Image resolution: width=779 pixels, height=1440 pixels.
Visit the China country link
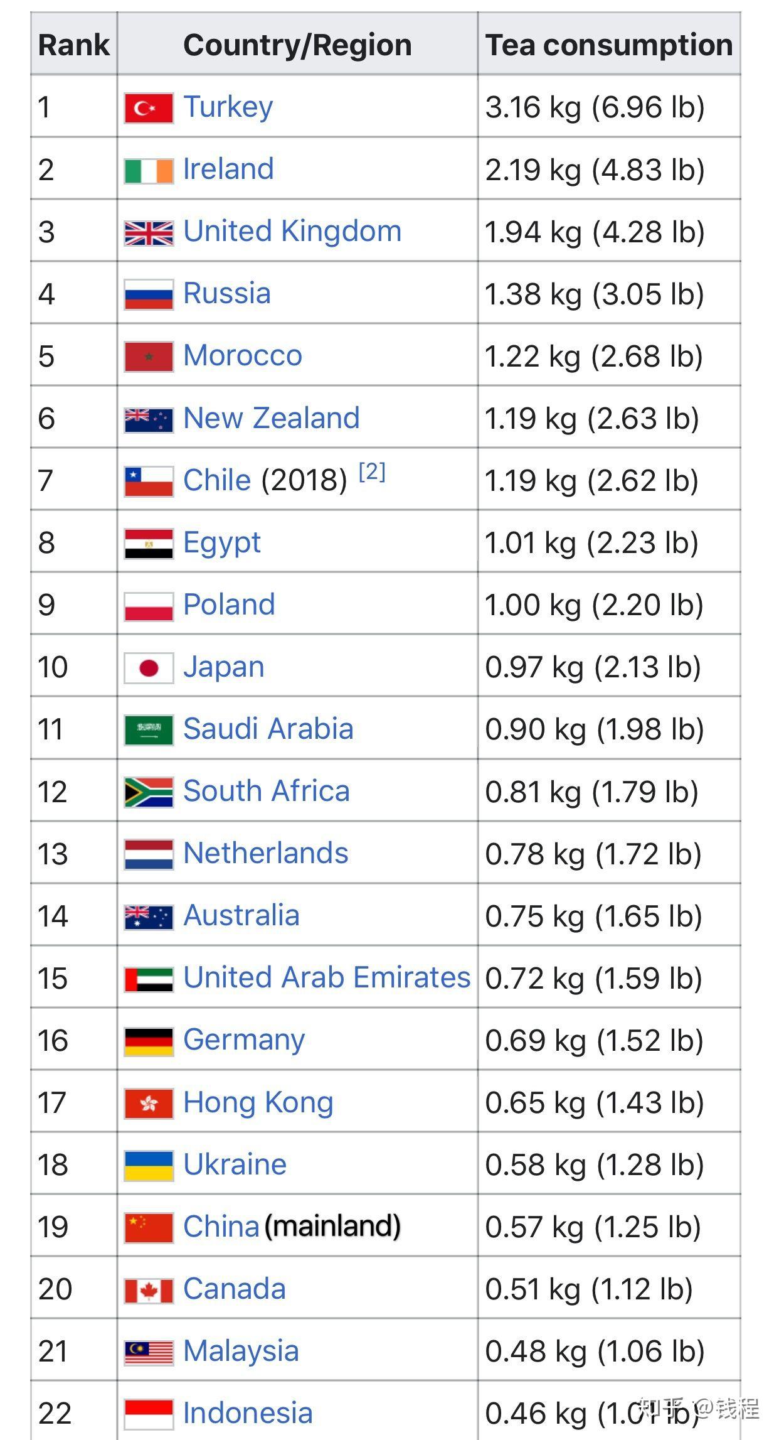(221, 1227)
